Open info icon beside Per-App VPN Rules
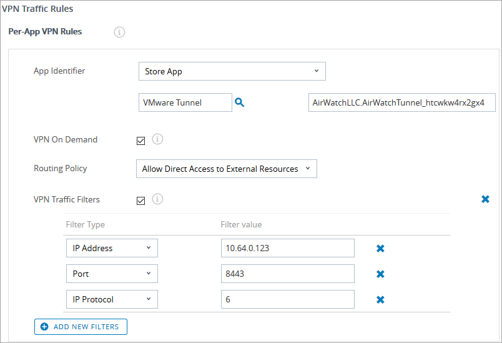 tap(119, 32)
